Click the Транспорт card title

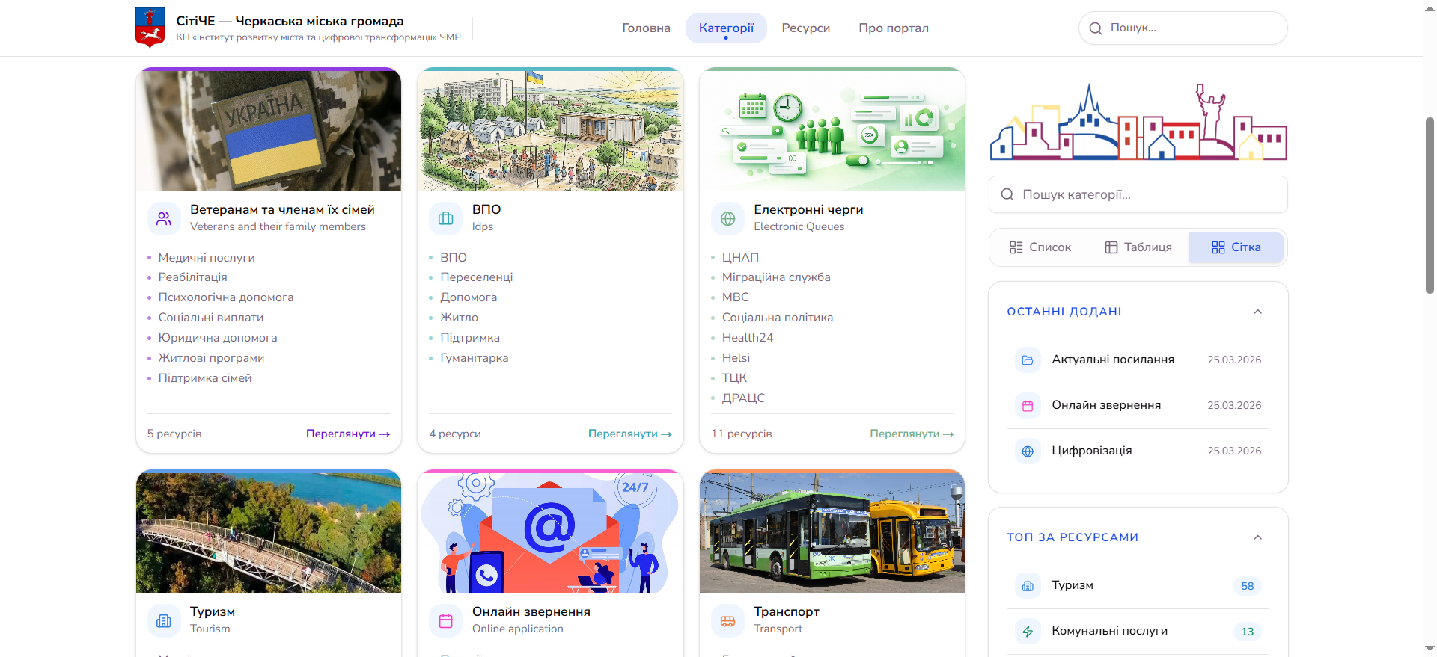pyautogui.click(x=787, y=612)
